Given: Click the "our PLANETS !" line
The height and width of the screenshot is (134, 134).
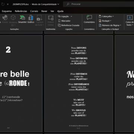Looking at the screenshot, I should tap(79, 115).
